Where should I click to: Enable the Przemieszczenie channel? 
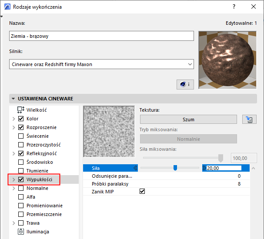tap(21, 214)
